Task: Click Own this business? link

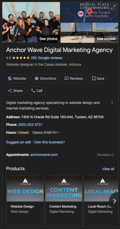Action: coord(49,142)
